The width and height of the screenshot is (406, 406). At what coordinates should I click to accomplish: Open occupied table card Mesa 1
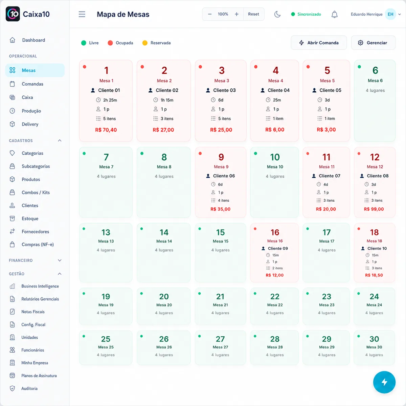[106, 101]
